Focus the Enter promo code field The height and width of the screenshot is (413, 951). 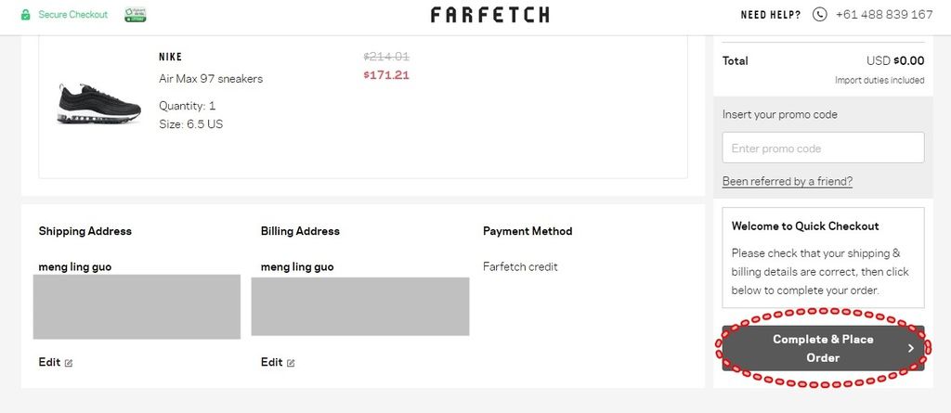pos(823,148)
